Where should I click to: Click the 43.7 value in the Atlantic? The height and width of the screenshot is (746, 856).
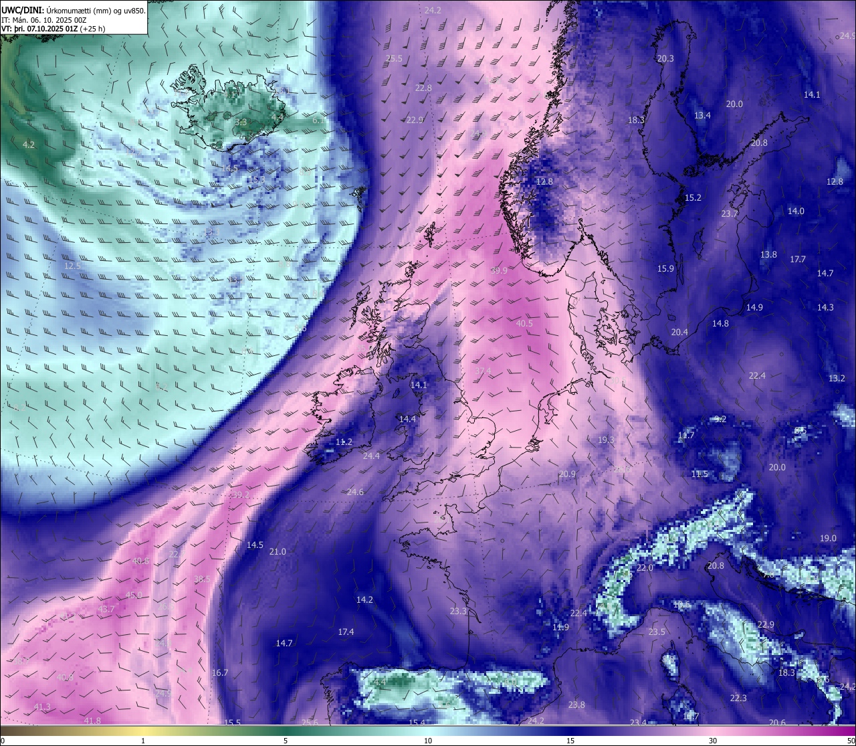(106, 609)
